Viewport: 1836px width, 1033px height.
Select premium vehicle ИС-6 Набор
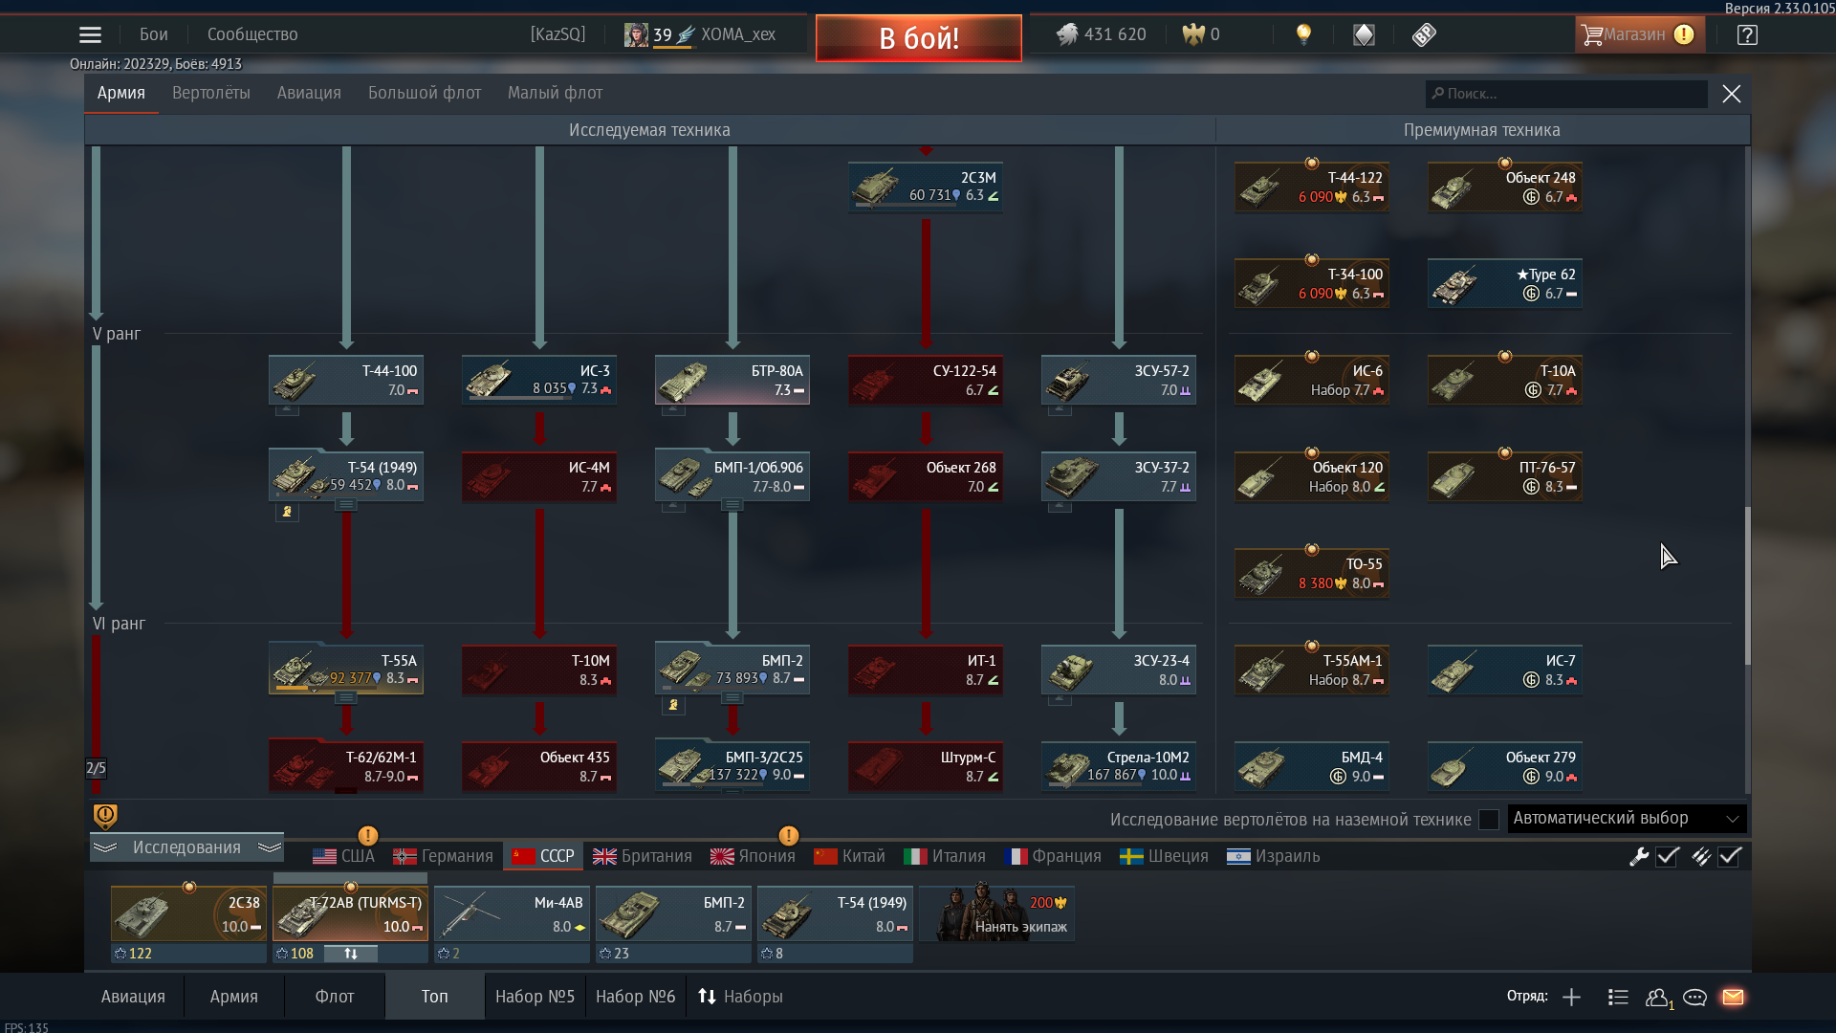tap(1311, 380)
